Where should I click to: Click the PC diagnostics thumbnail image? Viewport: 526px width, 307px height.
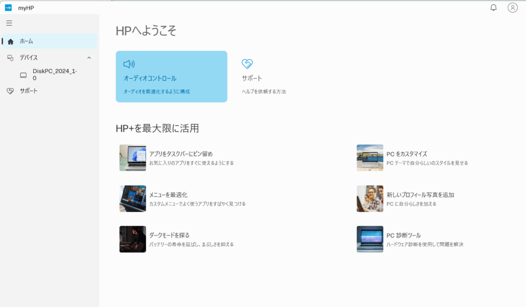[370, 239]
